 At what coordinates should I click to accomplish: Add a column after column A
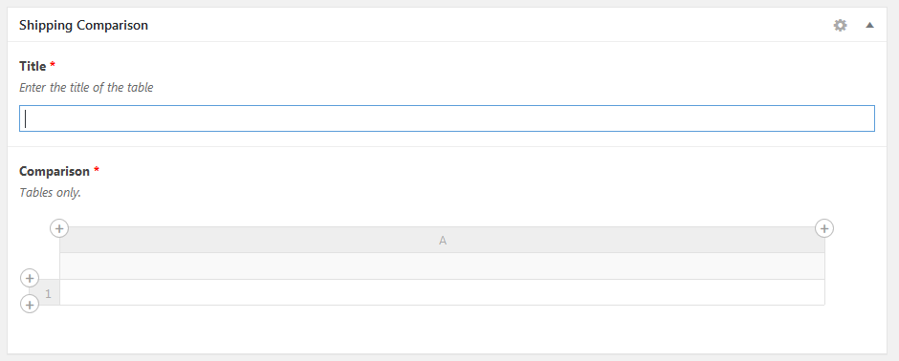(x=823, y=228)
